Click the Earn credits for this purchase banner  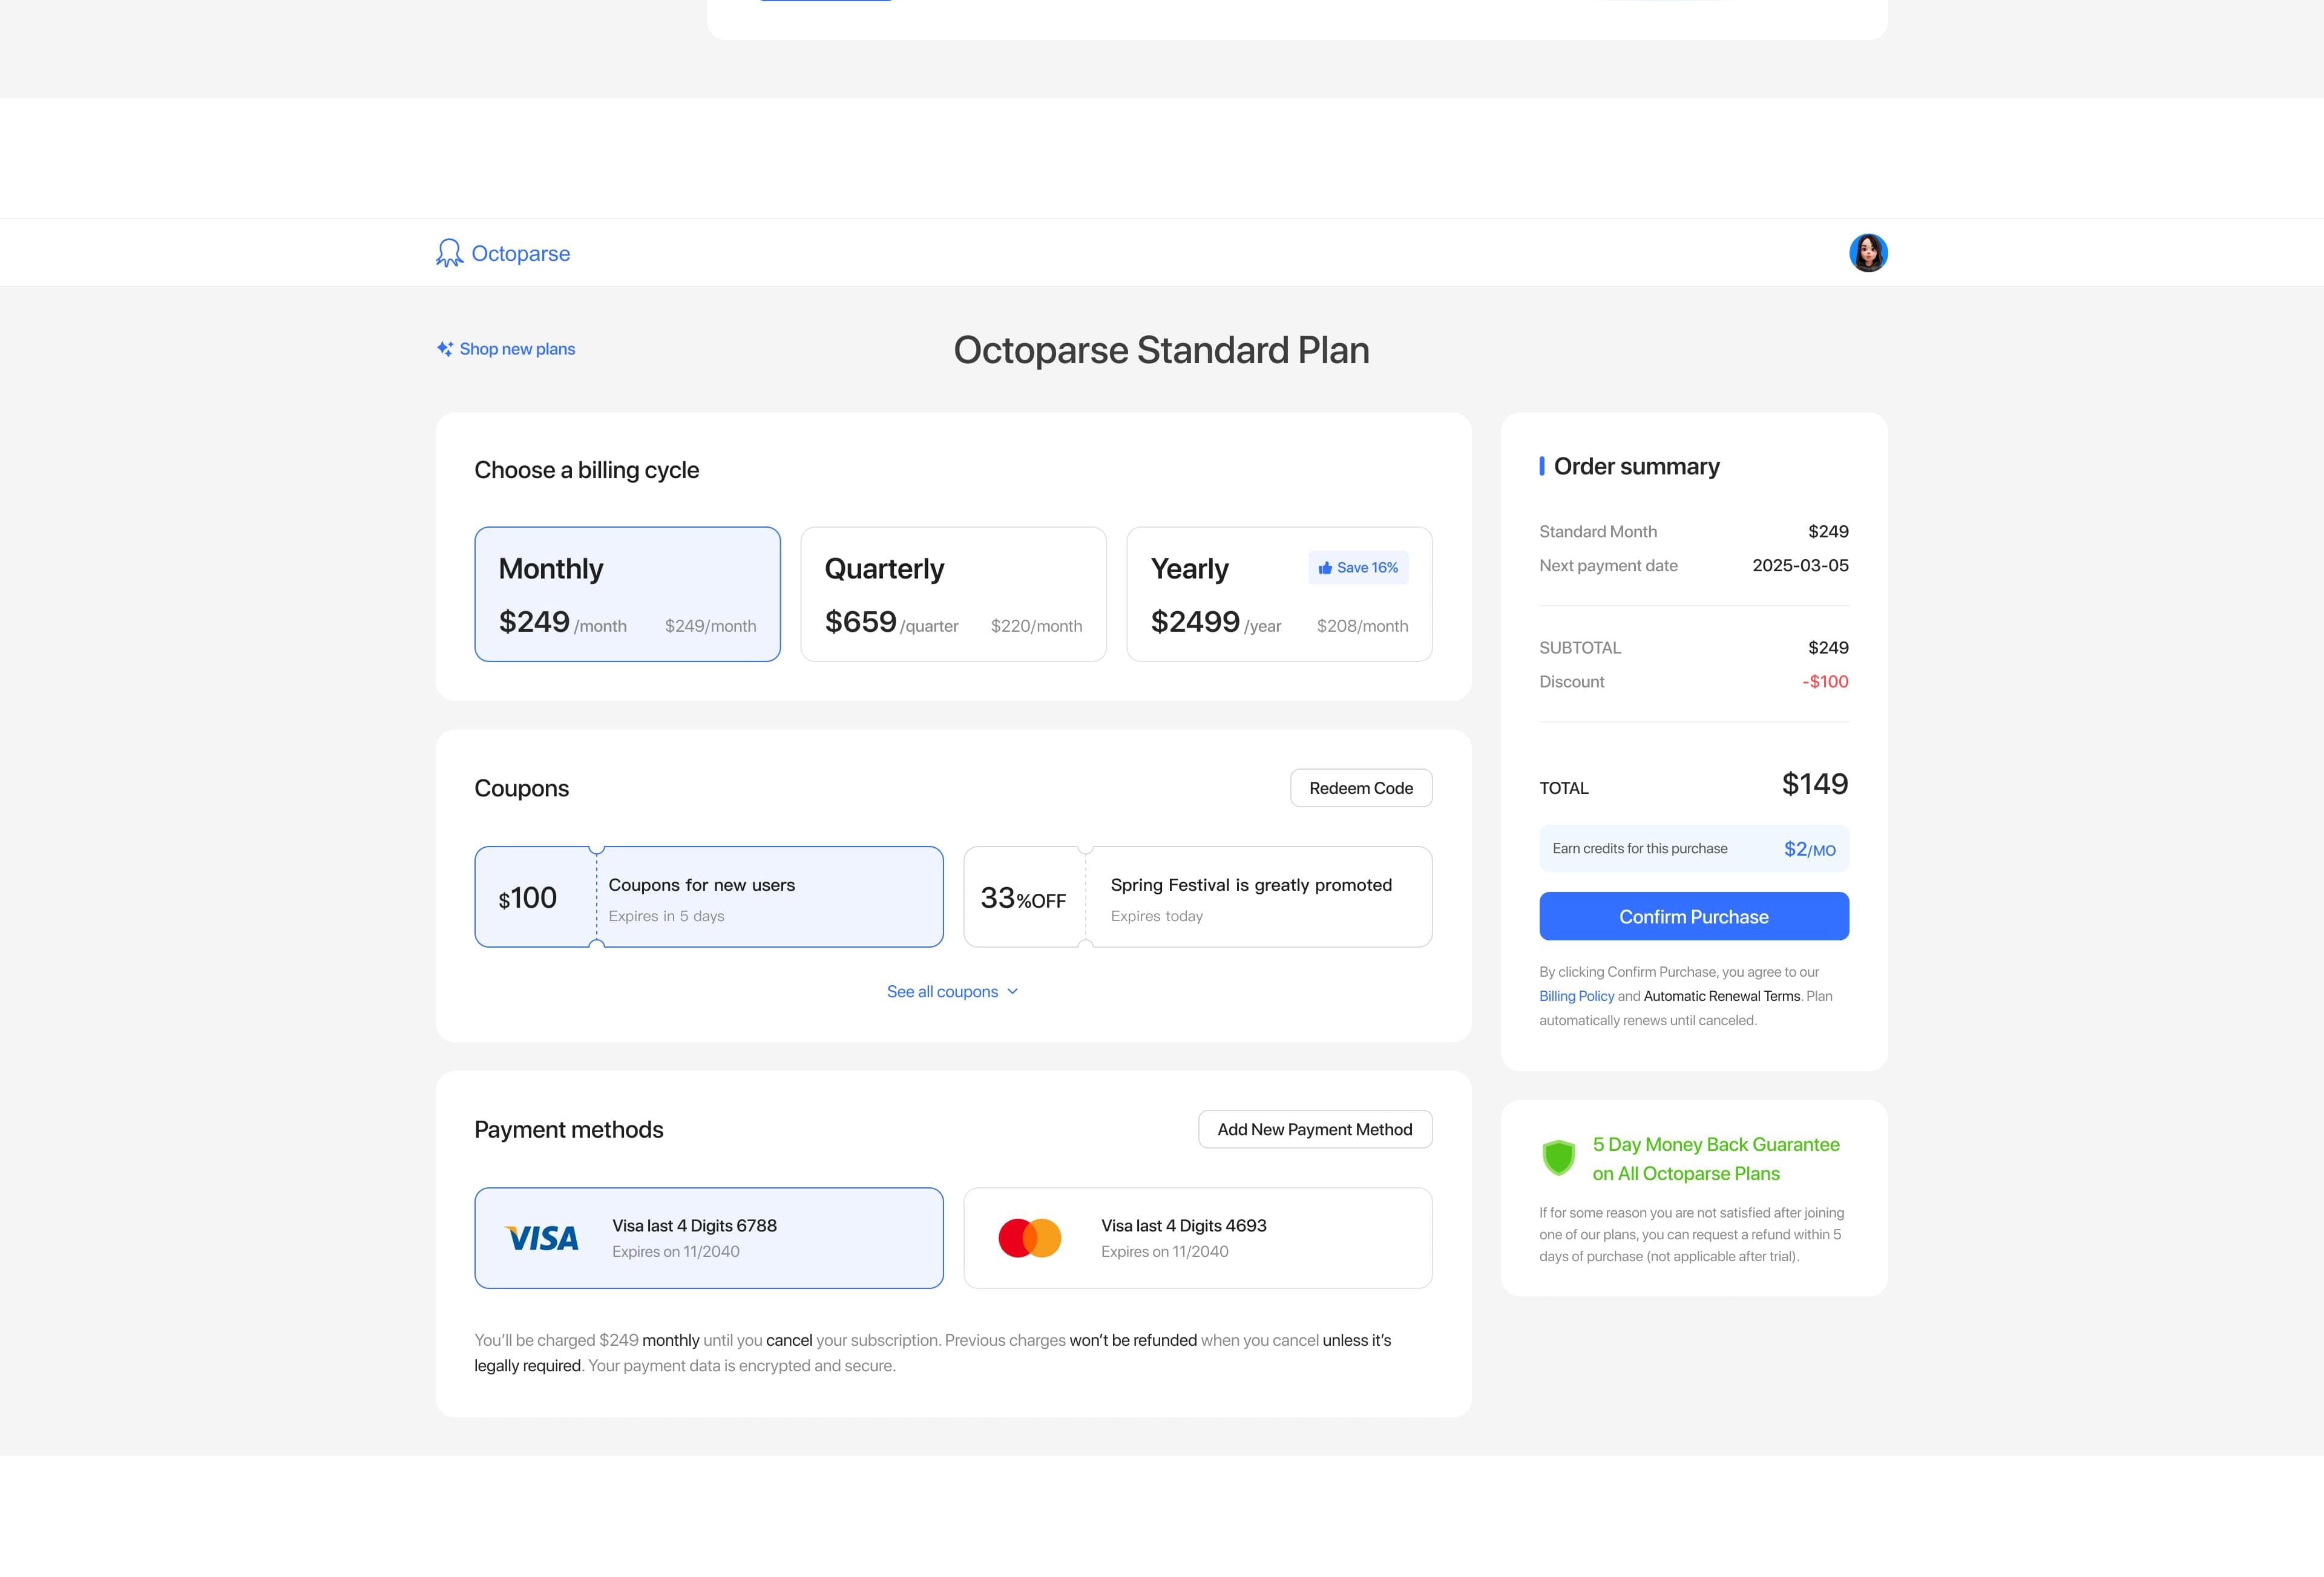pyautogui.click(x=1694, y=849)
